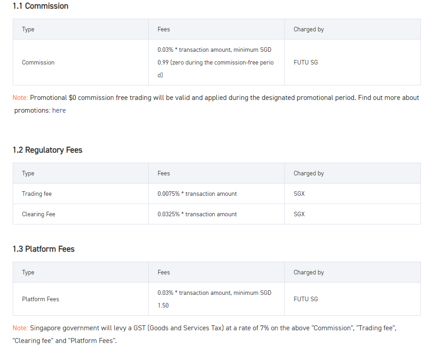The height and width of the screenshot is (348, 430).
Task: Click the Trading fee row label
Action: 37,194
